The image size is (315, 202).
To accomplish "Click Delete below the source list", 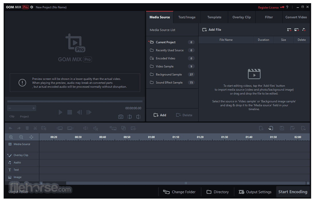I will point(184,115).
